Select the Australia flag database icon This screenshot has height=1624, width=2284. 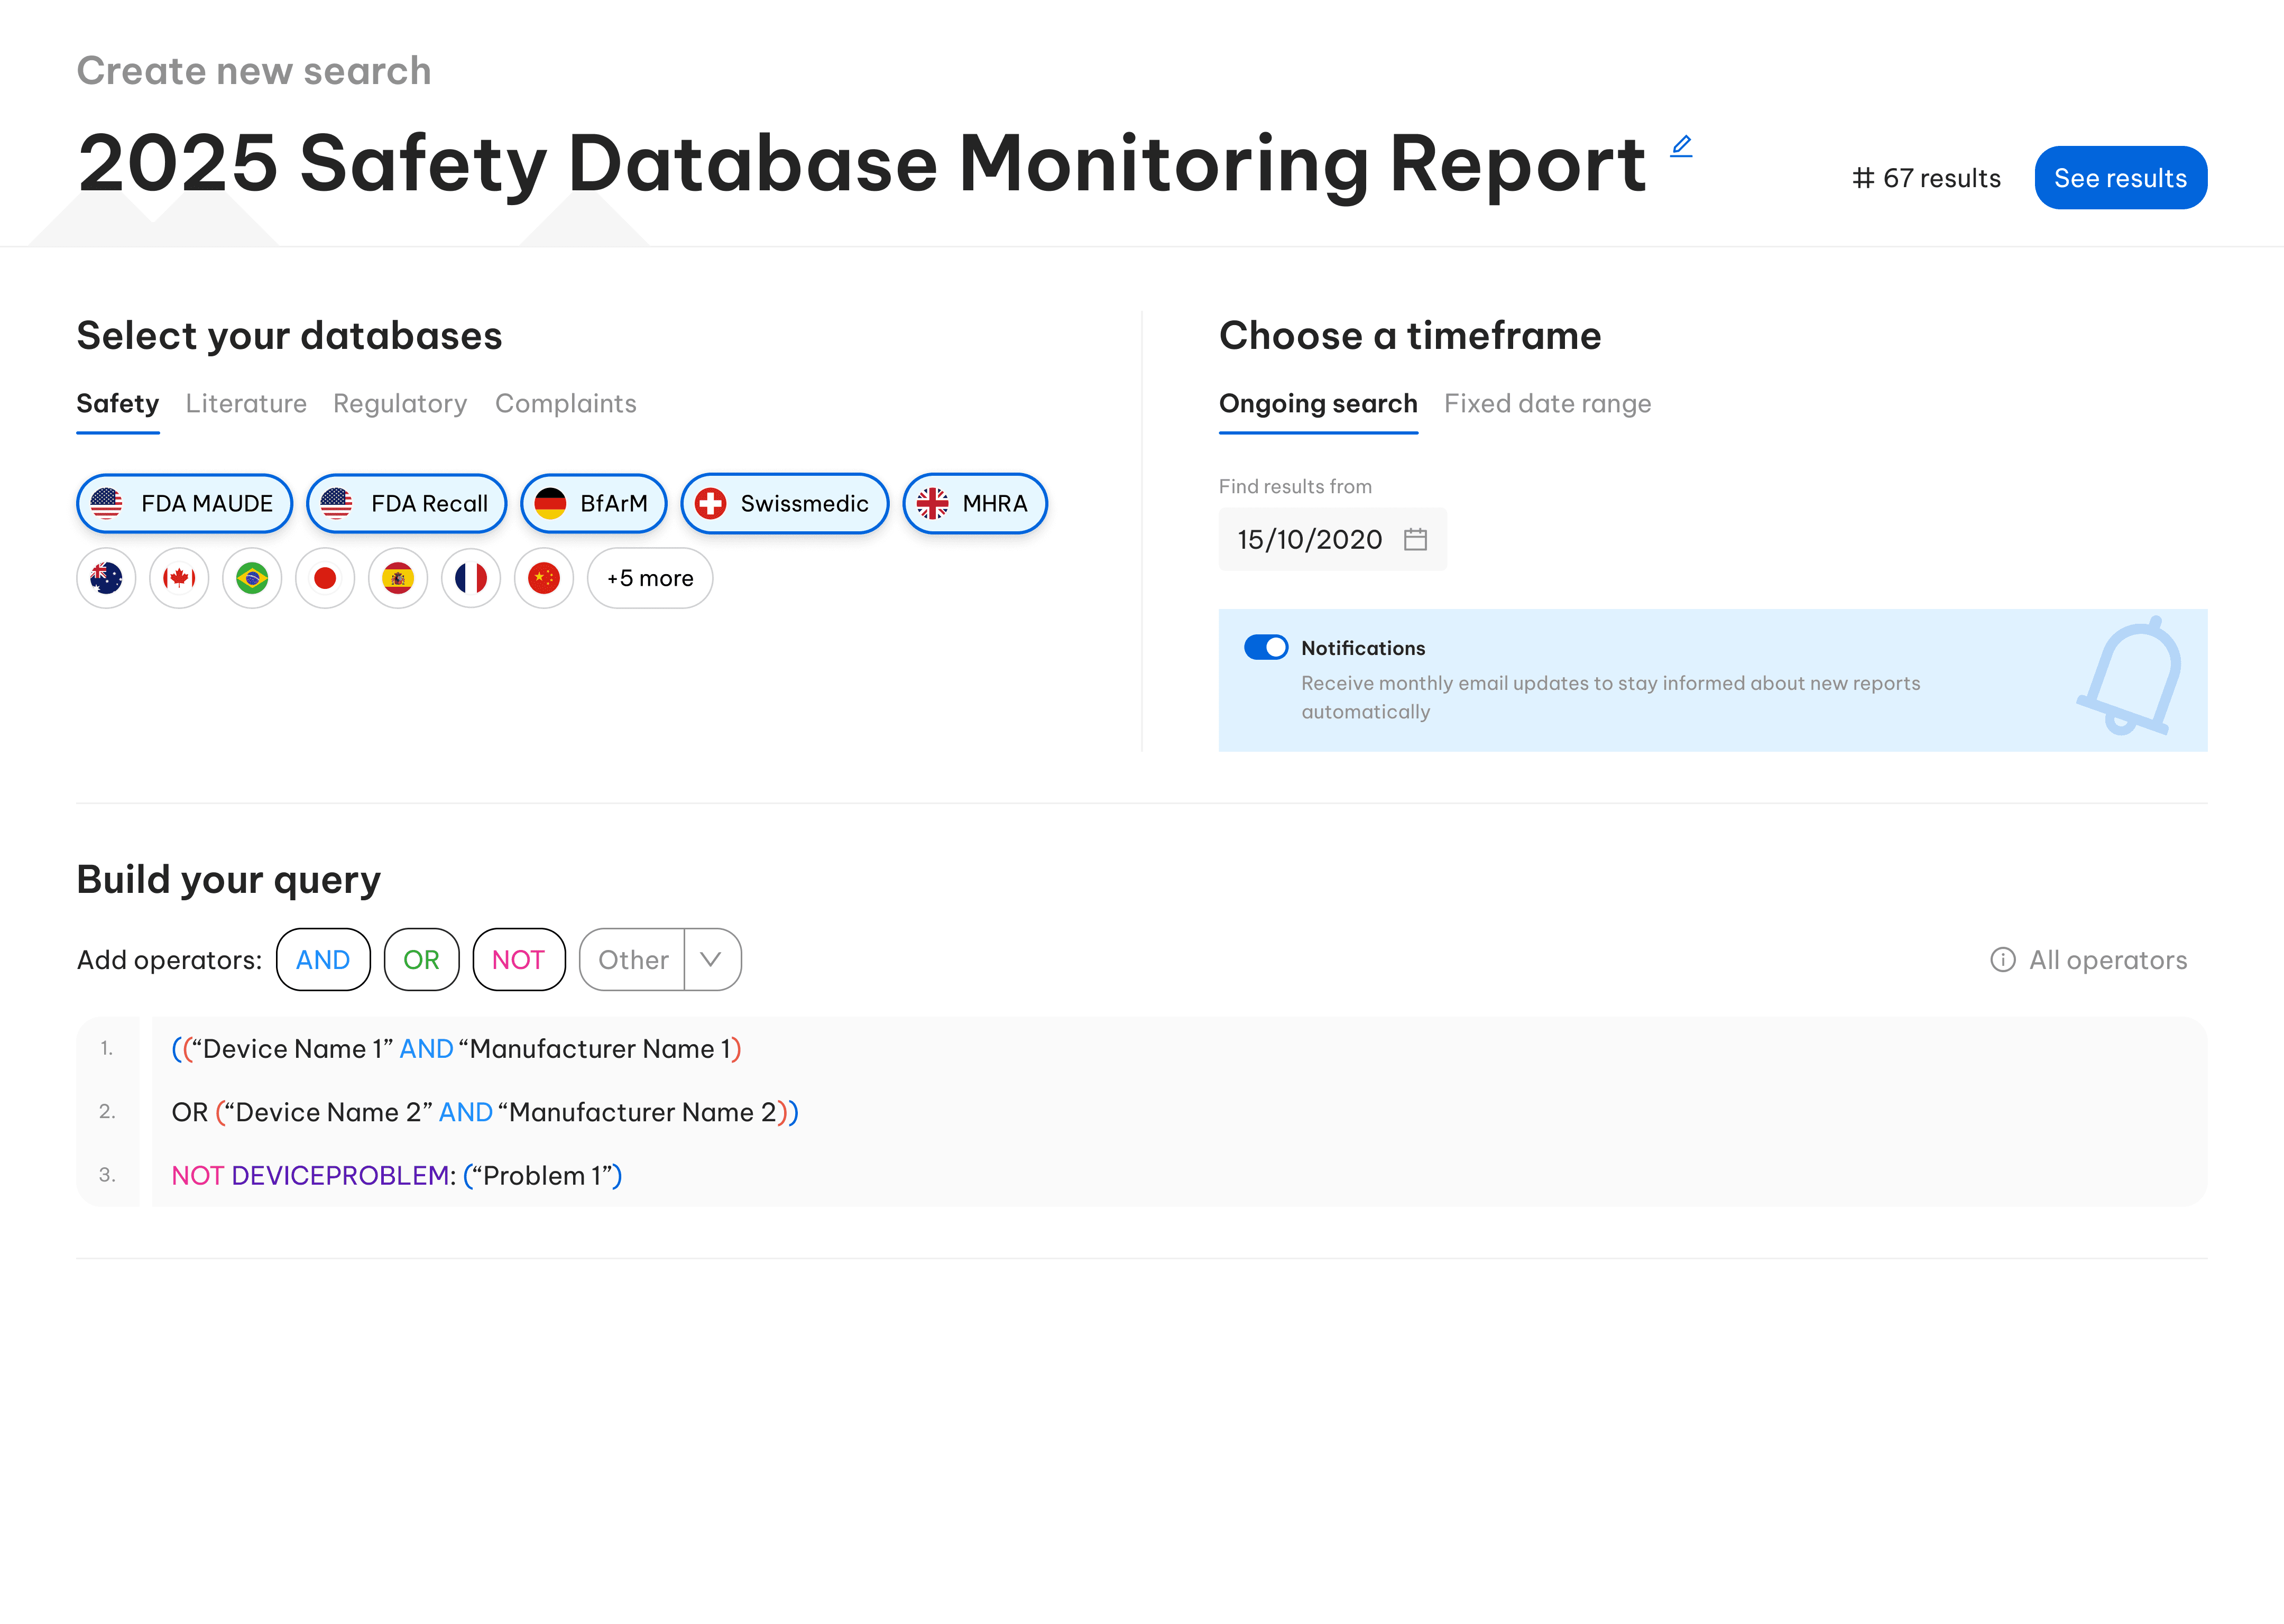pos(106,578)
